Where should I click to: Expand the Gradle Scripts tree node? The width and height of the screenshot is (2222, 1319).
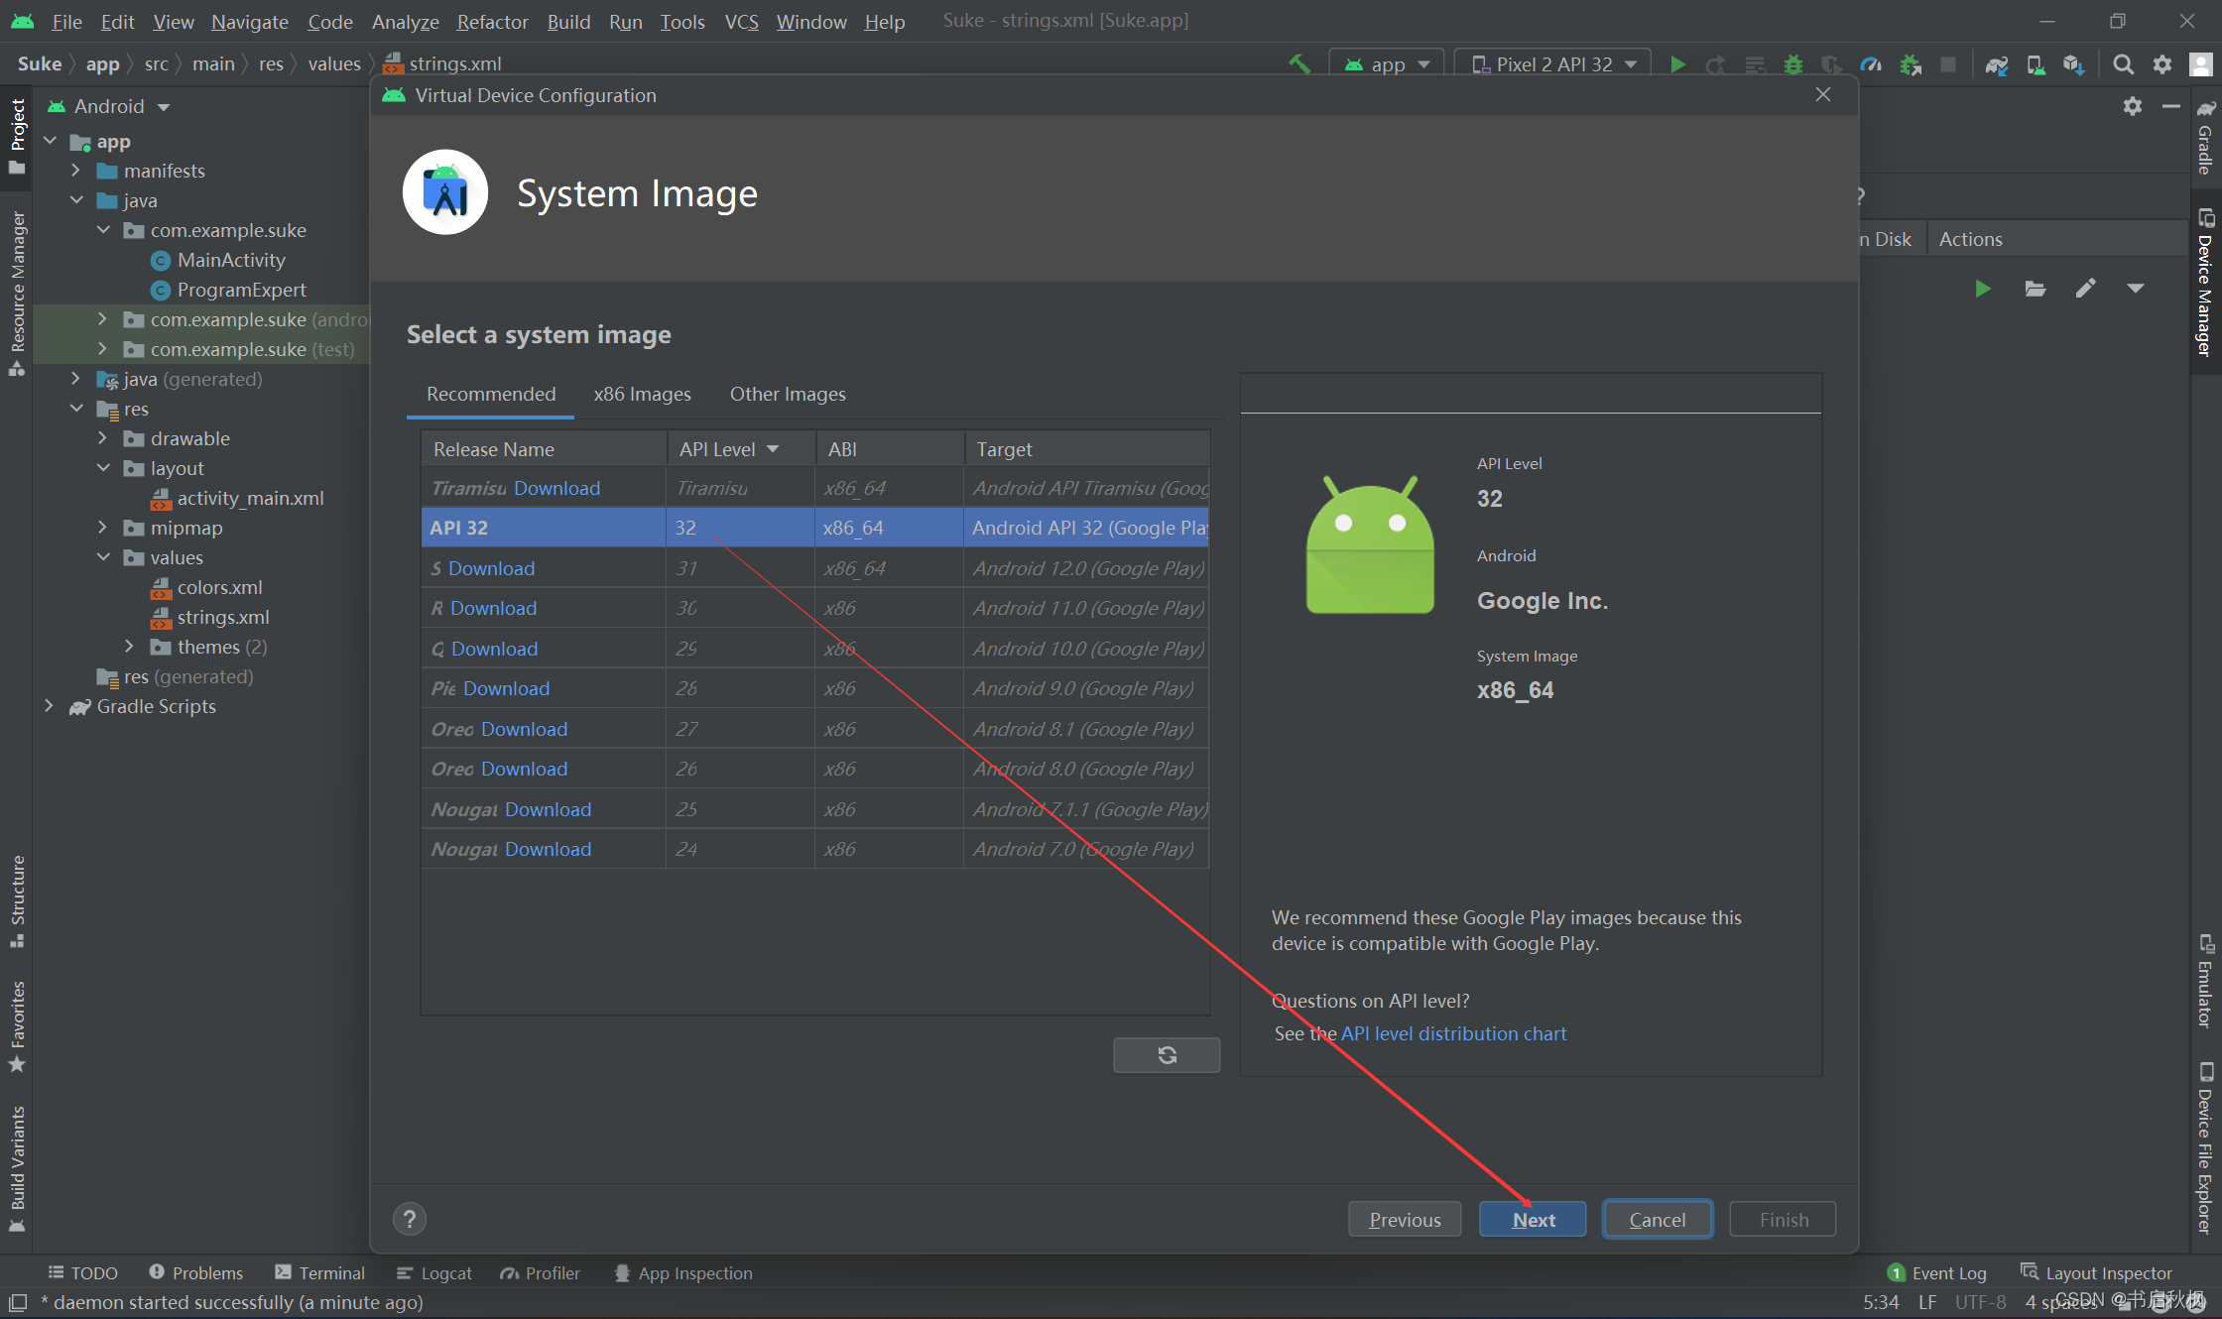pos(49,706)
